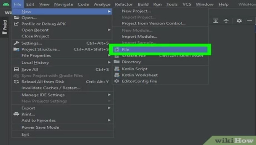Open the Refactor menu
The image size is (256, 145).
click(x=124, y=4)
